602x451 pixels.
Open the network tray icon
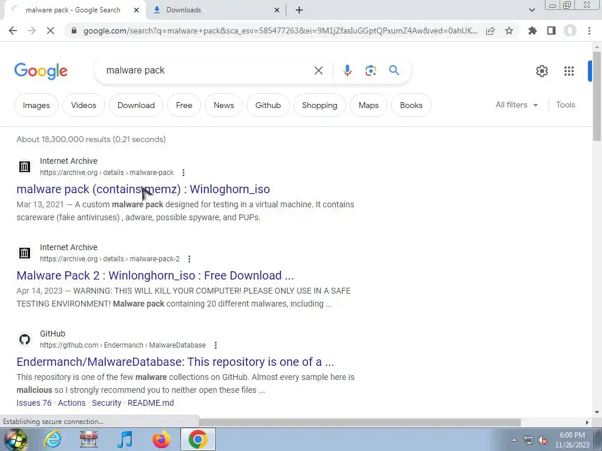[x=529, y=440]
